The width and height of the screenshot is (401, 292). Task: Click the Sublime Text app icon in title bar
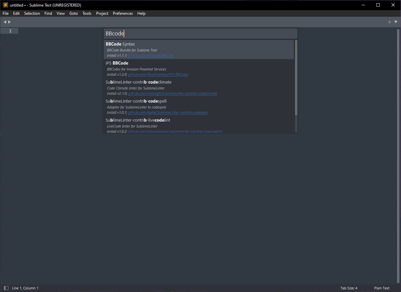coord(5,5)
